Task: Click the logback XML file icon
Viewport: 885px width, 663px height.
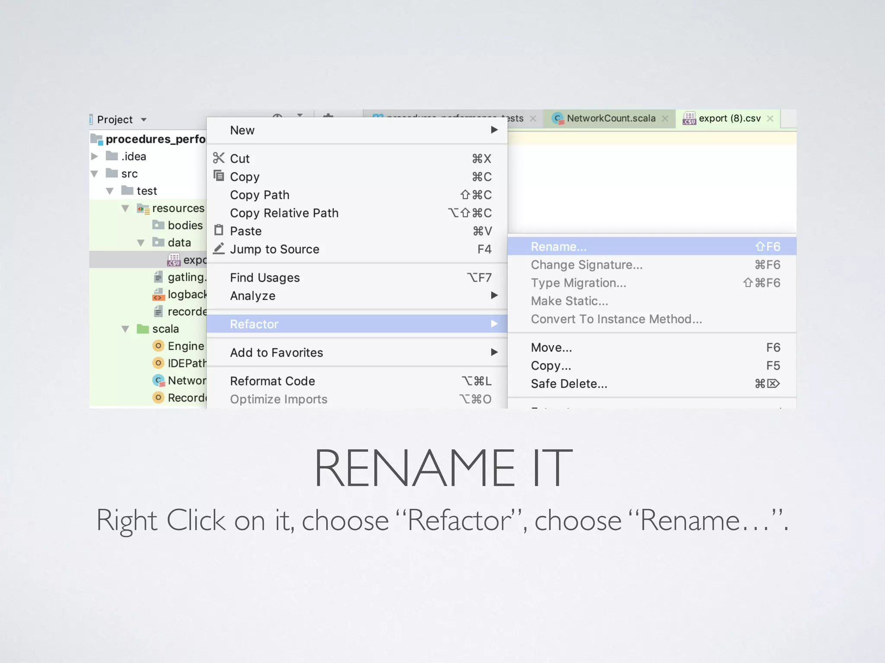Action: (x=159, y=294)
